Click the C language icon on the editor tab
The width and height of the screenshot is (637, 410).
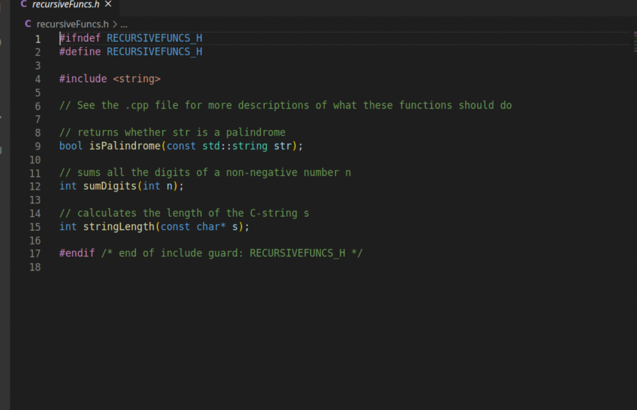coord(22,4)
